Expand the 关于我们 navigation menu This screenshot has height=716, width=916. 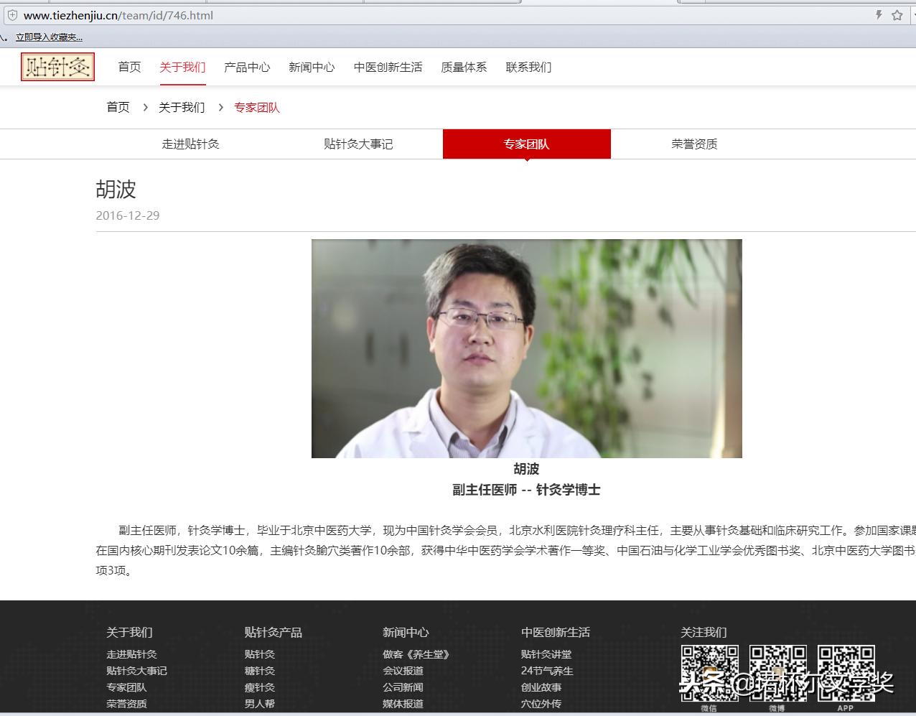(182, 67)
